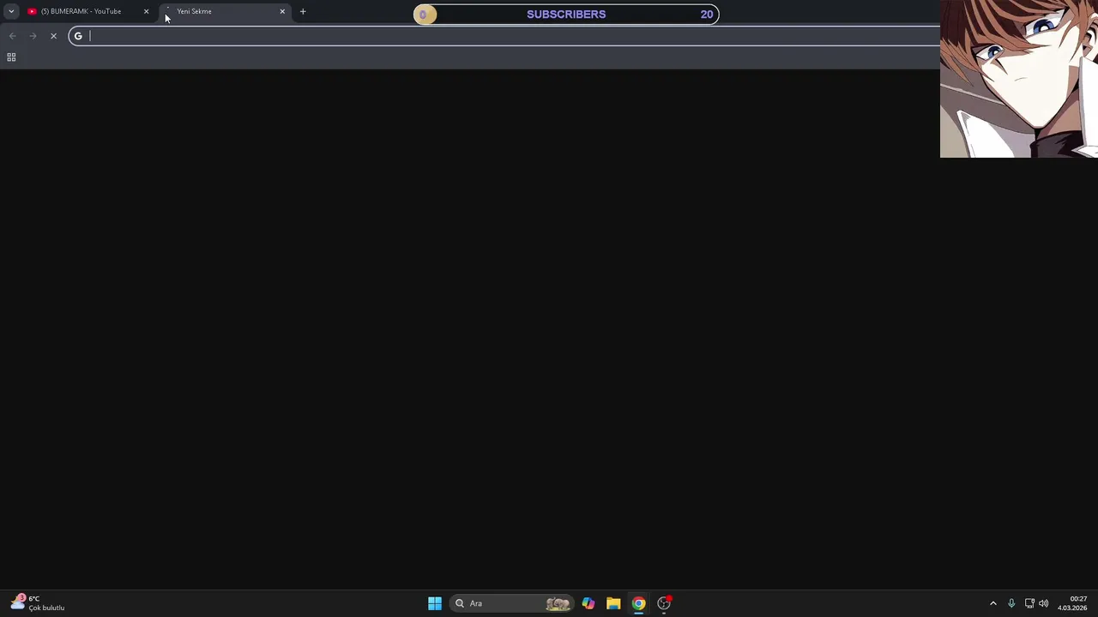Screen dimensions: 1098x617
Task: Click the Chrome taskbar icon
Action: pyautogui.click(x=639, y=603)
